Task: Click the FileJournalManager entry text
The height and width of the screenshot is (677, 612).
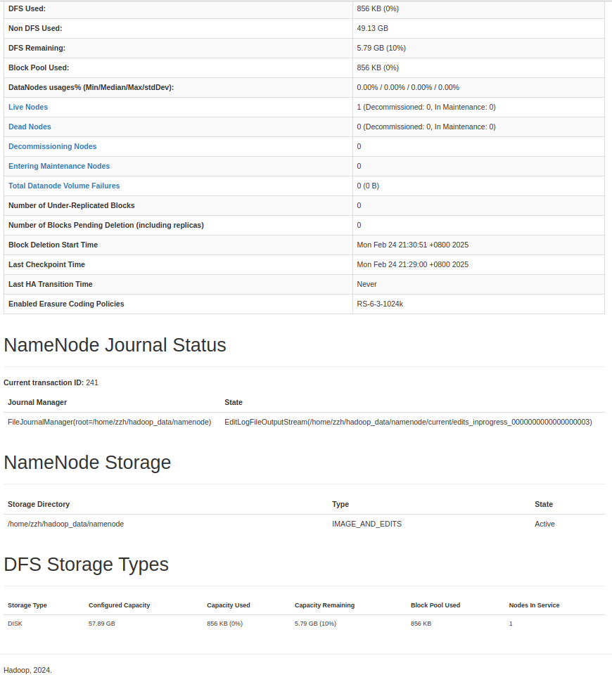Action: [x=109, y=422]
